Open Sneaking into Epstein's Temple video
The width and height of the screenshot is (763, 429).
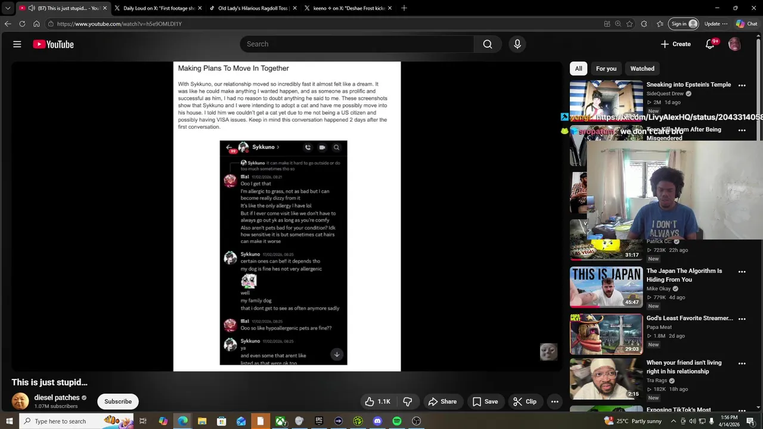(x=688, y=85)
